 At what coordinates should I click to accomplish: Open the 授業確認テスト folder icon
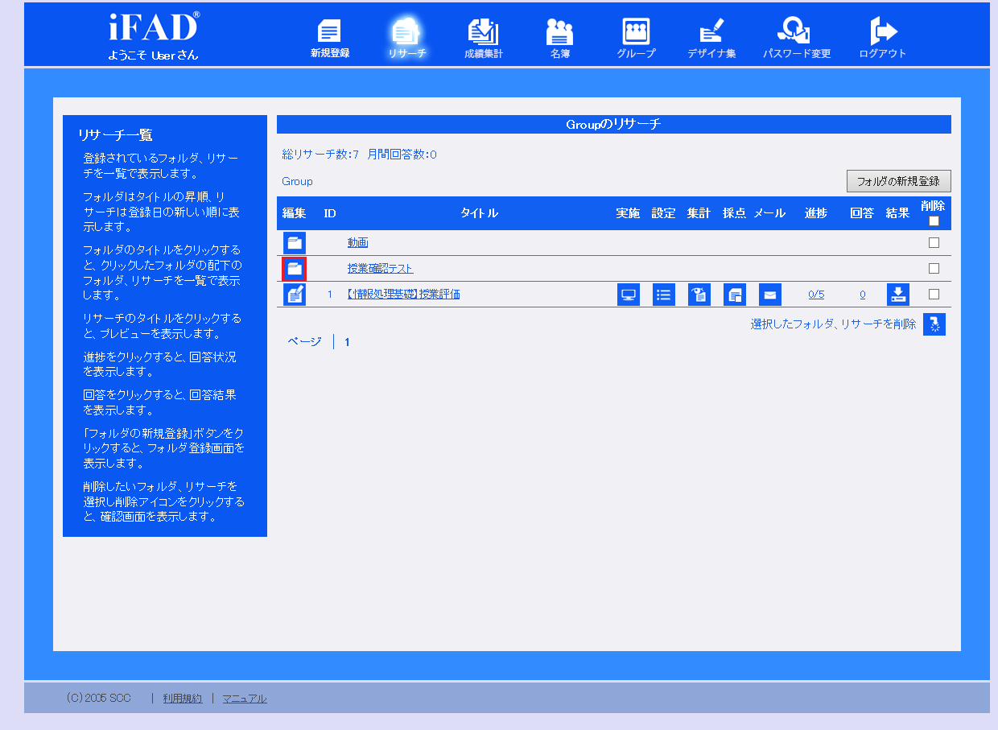[294, 268]
